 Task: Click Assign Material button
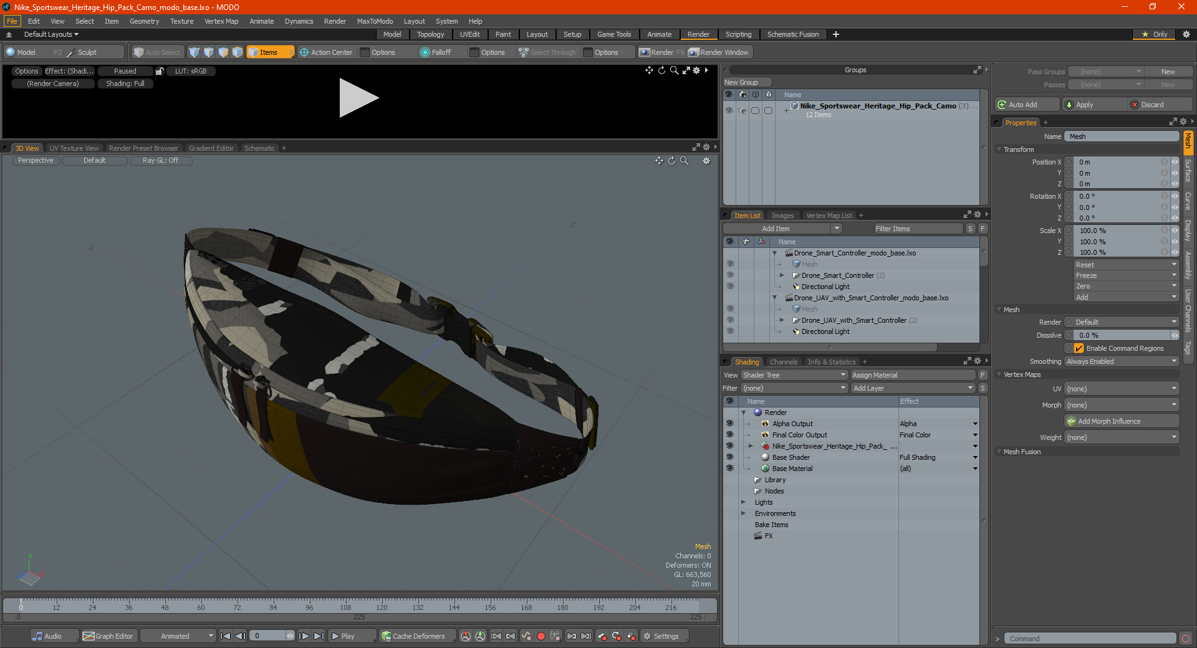coord(913,375)
